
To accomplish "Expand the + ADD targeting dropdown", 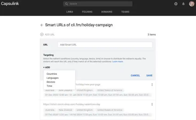I will coord(47,67).
